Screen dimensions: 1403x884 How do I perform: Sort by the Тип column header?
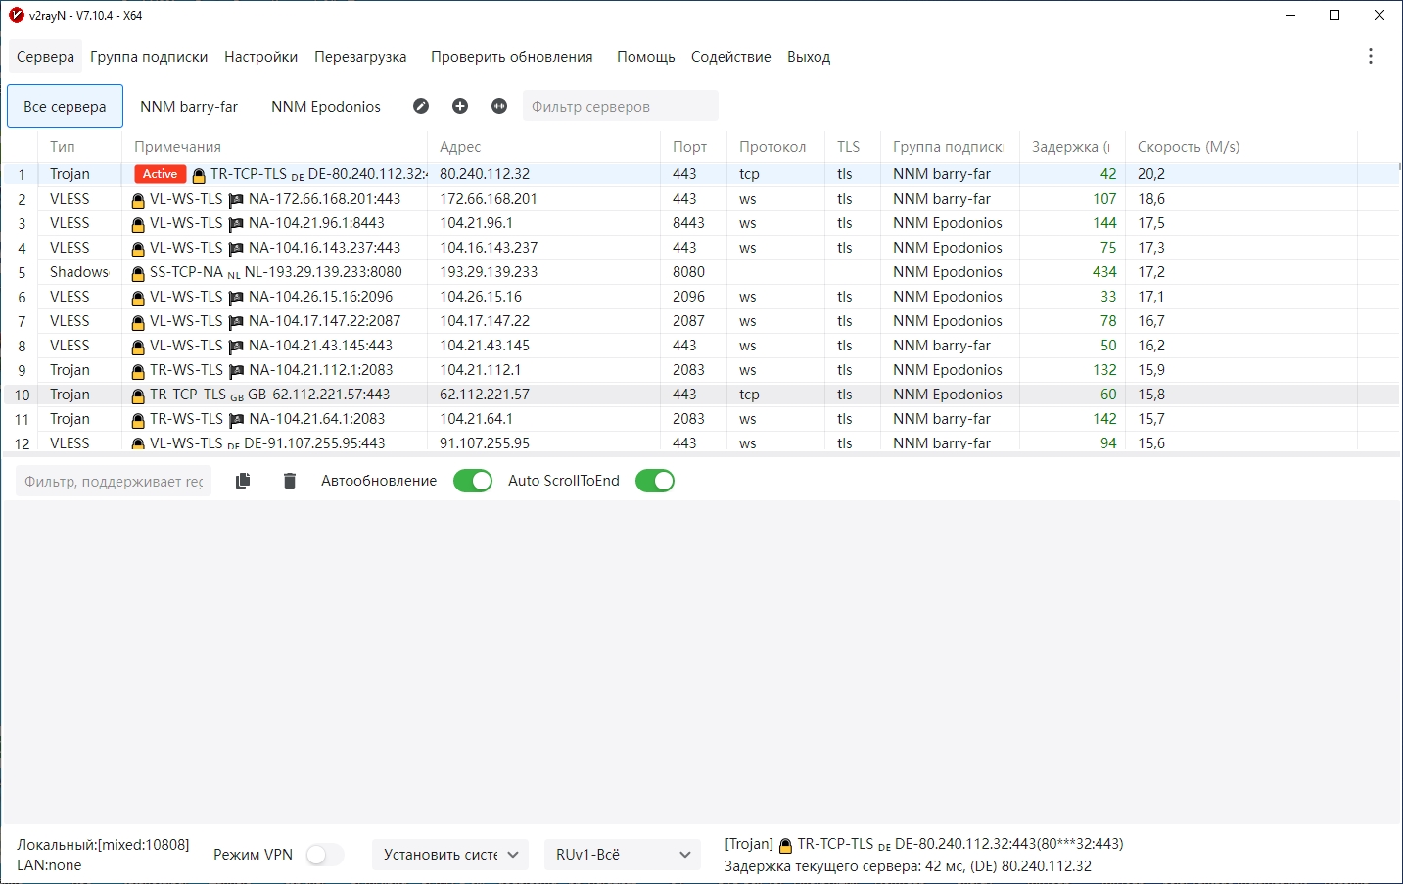tap(80, 147)
